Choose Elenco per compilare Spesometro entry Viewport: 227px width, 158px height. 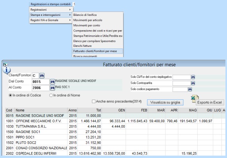point(98,41)
